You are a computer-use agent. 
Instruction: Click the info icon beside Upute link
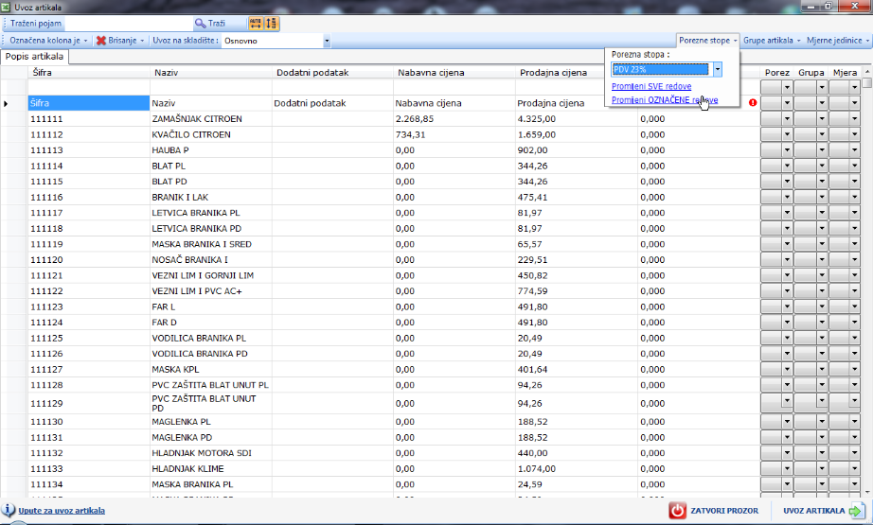pyautogui.click(x=9, y=510)
